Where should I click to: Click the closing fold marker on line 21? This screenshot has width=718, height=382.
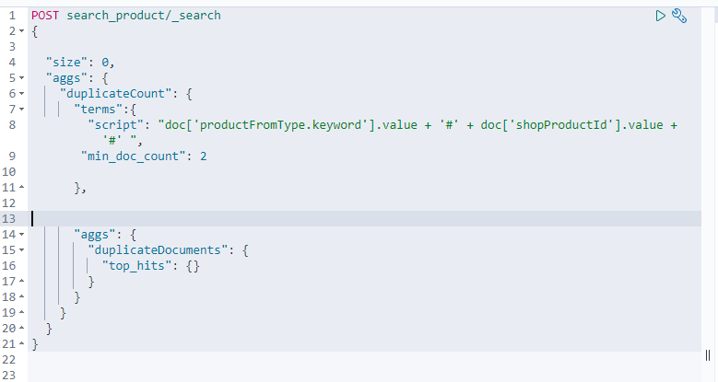point(21,343)
